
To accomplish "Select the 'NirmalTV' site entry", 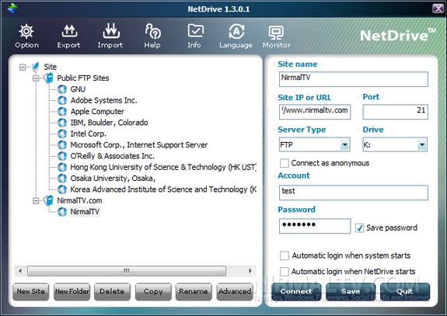I will pos(85,212).
